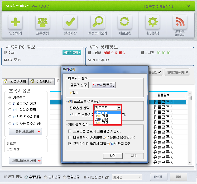This screenshot has width=197, height=184.
Task: Open 설정불러오기 magnifier icon
Action: [x=98, y=22]
